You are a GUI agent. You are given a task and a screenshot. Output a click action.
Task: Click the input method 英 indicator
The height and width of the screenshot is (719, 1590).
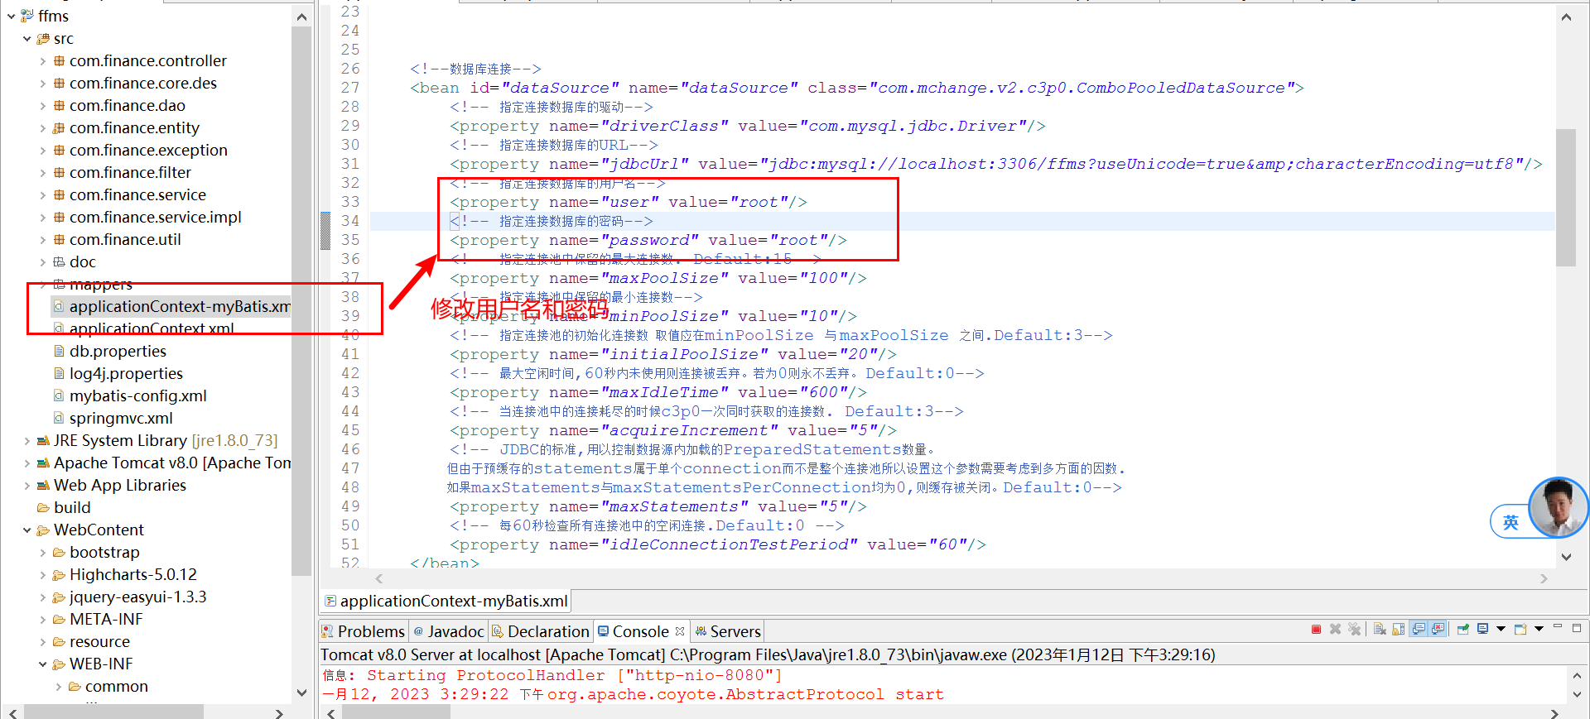1510,522
